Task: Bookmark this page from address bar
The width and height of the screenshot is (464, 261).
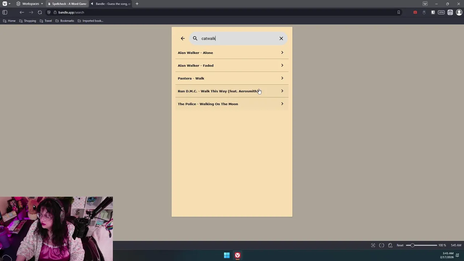Action: click(x=398, y=12)
